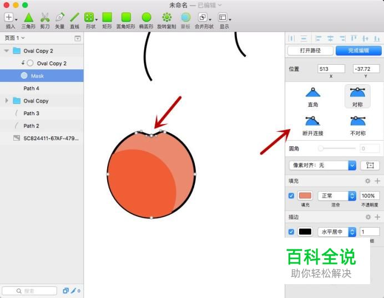384x298 pixels.
Task: Click the align bottom edges icon
Action: click(x=377, y=38)
